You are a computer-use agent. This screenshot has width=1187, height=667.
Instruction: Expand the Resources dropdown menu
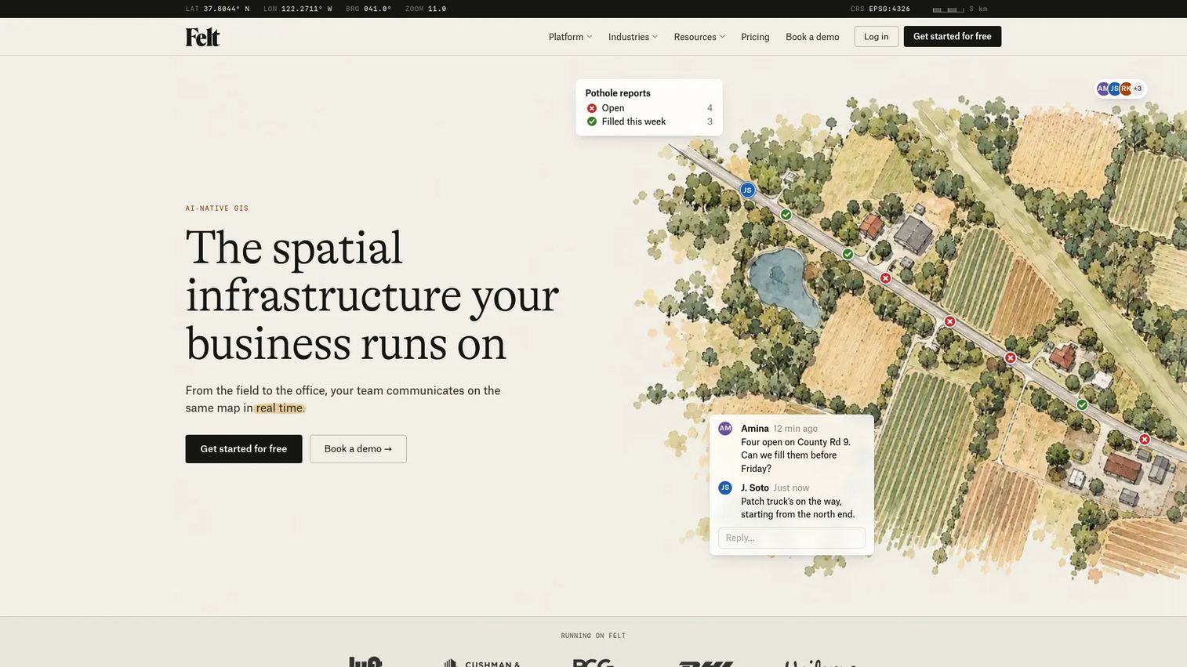pyautogui.click(x=699, y=37)
